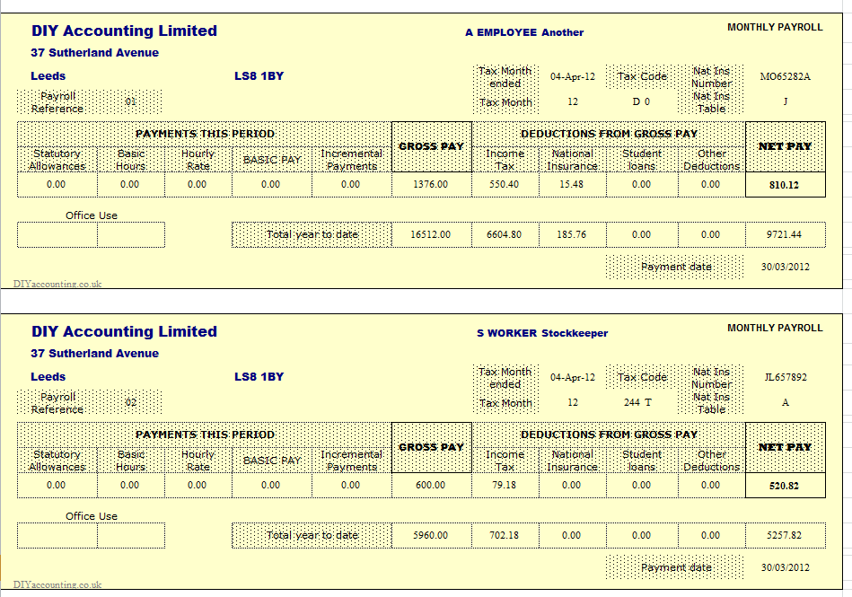Select the Office Use box on the top payslip

(x=90, y=234)
